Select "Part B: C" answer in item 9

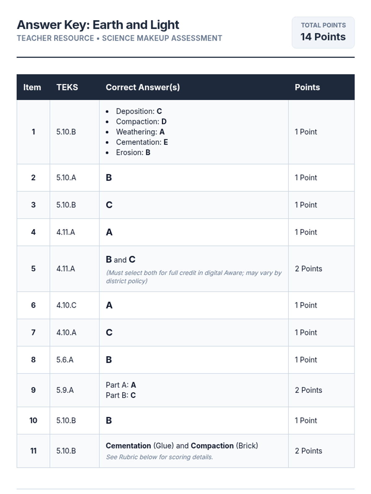pyautogui.click(x=121, y=395)
